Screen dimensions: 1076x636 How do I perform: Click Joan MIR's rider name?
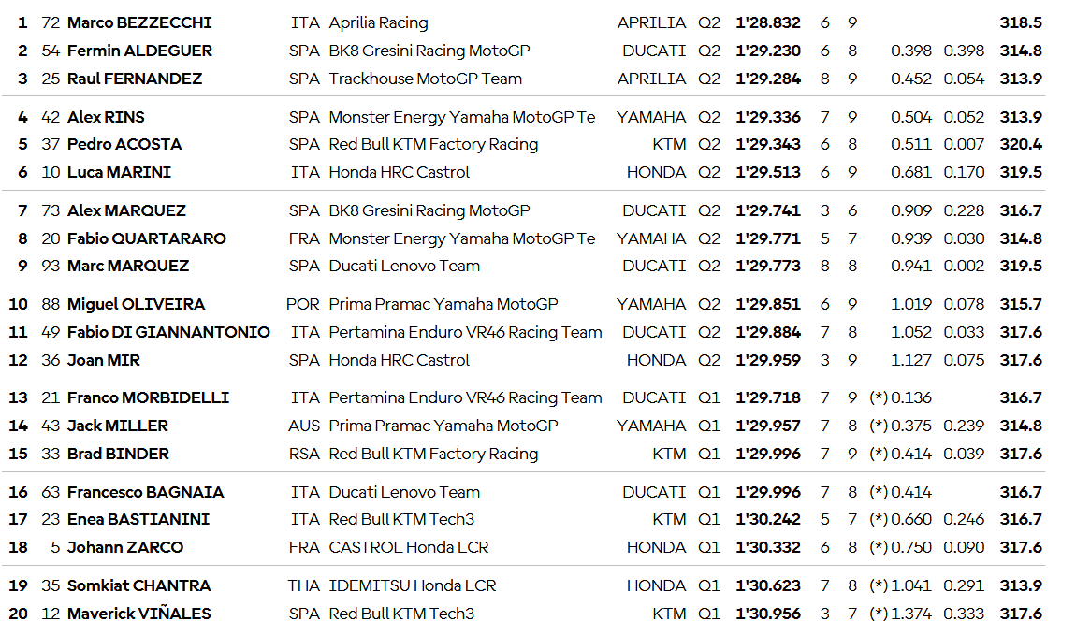coord(104,360)
